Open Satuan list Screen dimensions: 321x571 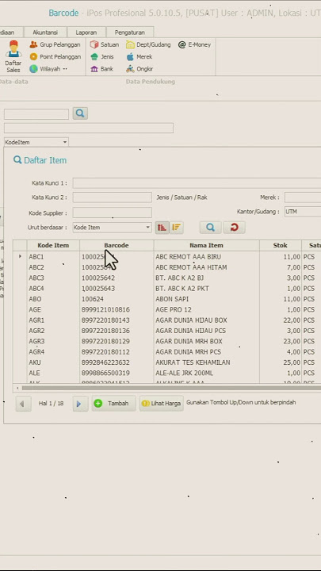click(x=105, y=44)
